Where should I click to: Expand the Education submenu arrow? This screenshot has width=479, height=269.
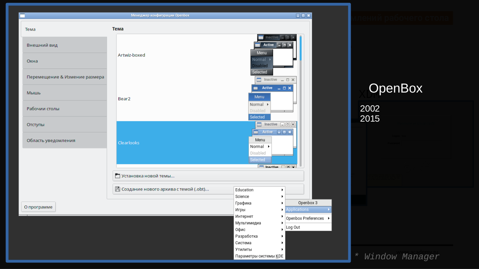(x=282, y=190)
